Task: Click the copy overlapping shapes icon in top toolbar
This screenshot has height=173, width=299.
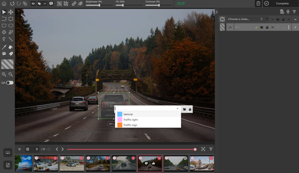Action: point(25,3)
